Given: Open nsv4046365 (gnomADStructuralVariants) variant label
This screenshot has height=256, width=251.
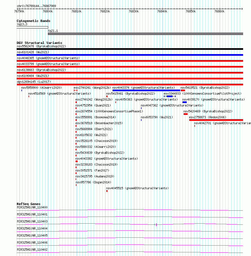Looking at the screenshot, I should click(x=48, y=58).
